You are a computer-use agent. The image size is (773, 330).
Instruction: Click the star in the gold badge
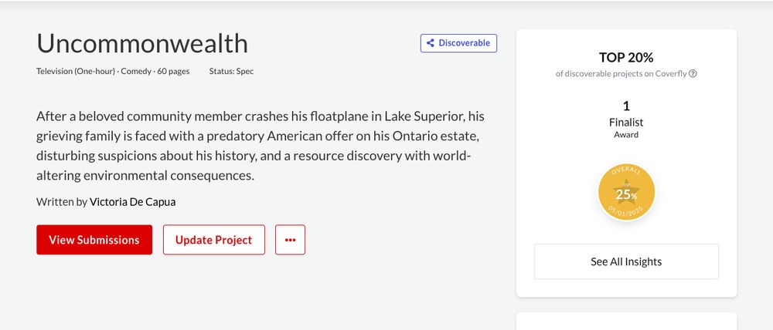[x=626, y=193]
